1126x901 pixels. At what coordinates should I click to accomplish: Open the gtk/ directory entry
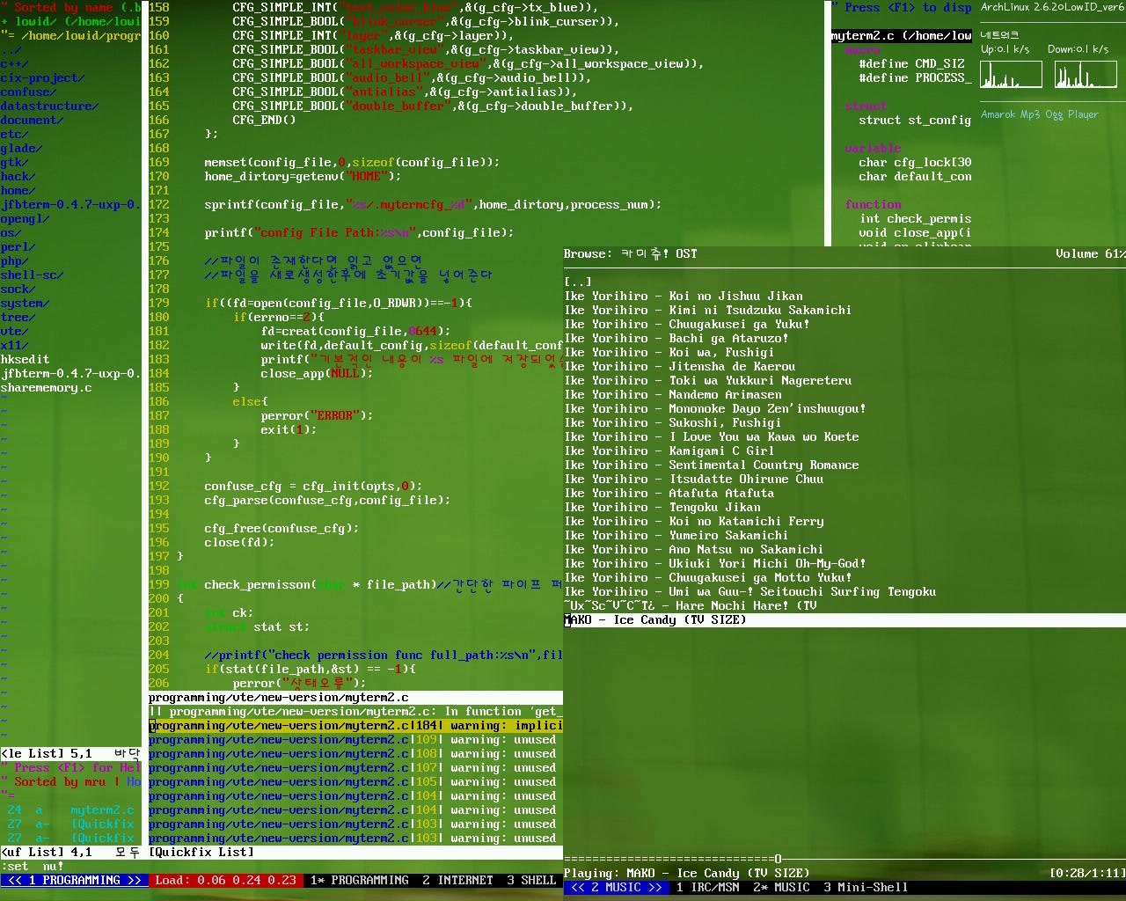pyautogui.click(x=15, y=162)
